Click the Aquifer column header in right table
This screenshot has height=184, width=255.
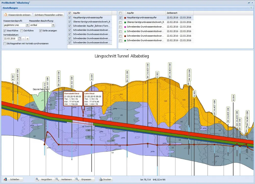coord(146,13)
